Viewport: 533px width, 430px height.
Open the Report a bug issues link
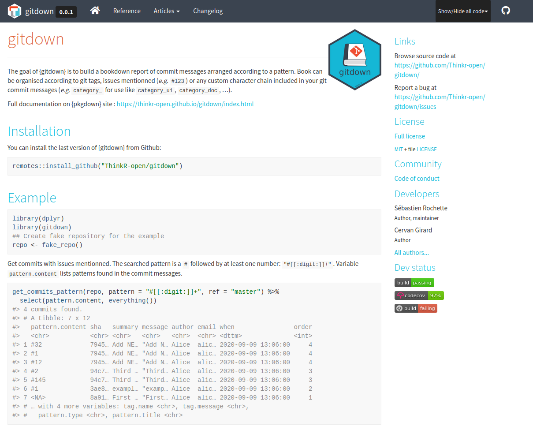pos(440,102)
